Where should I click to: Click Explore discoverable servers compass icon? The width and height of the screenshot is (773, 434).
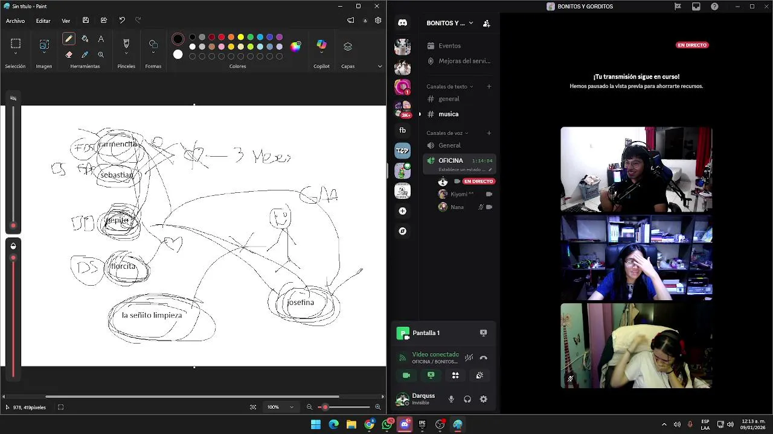click(403, 231)
